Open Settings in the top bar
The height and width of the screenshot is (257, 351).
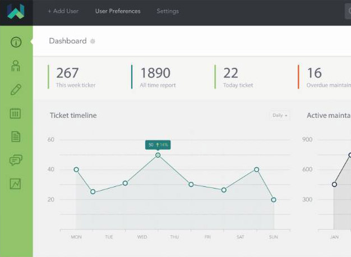point(168,11)
